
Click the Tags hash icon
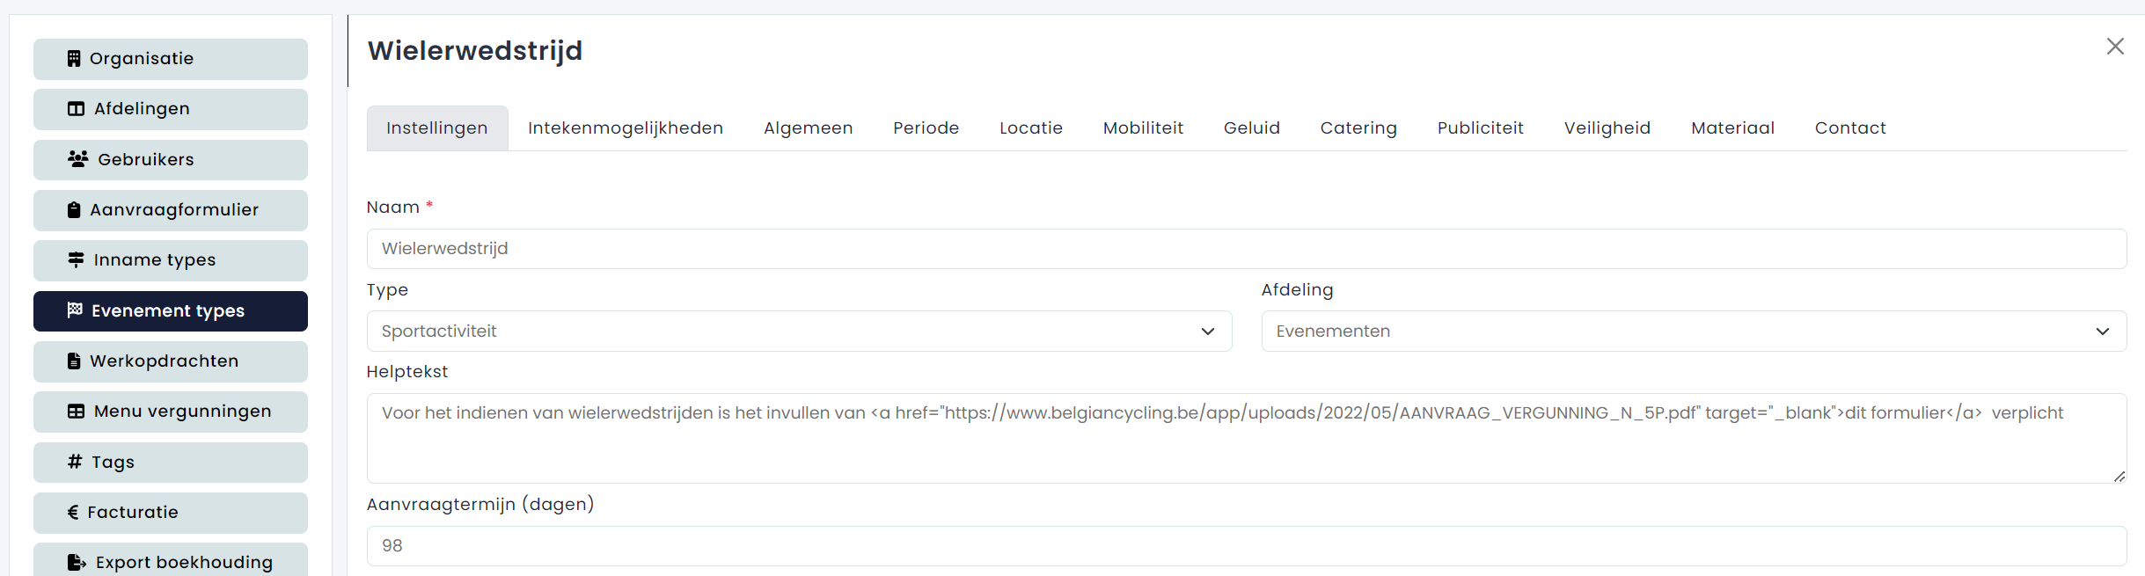75,462
